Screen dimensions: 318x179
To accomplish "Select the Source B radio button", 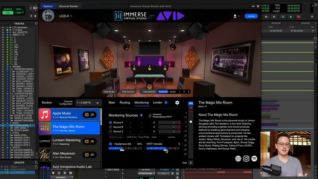I will (x=110, y=127).
